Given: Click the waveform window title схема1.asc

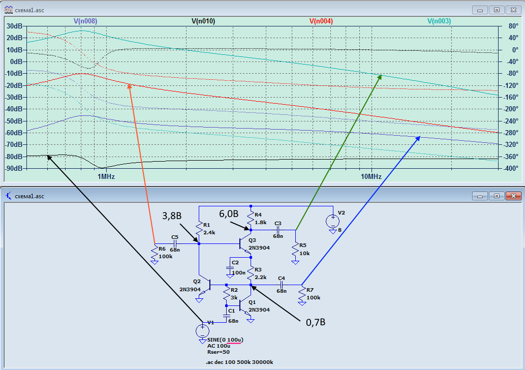Looking at the screenshot, I should click(x=29, y=10).
